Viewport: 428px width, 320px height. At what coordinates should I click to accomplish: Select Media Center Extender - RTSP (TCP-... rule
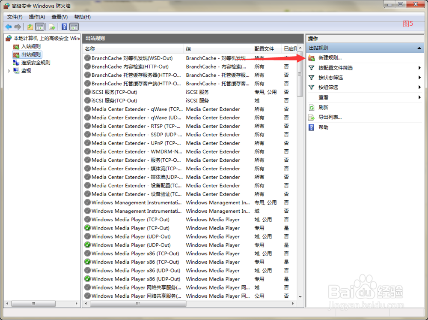(190, 126)
